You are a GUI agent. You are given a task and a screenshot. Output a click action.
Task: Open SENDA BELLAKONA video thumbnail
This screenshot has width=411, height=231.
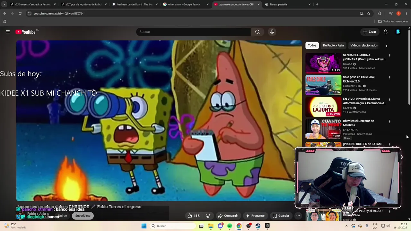pyautogui.click(x=323, y=63)
